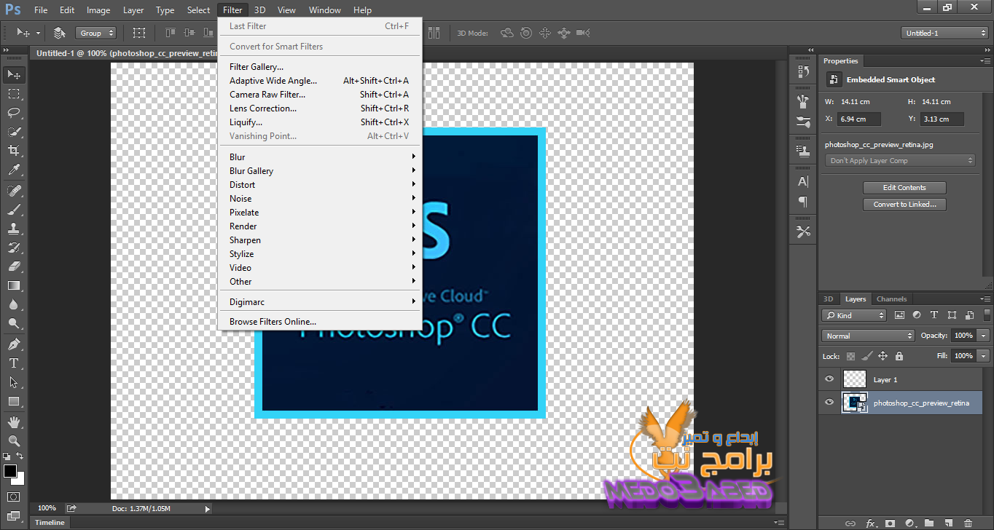Expand the Blur submenu
This screenshot has width=994, height=530.
[x=321, y=157]
